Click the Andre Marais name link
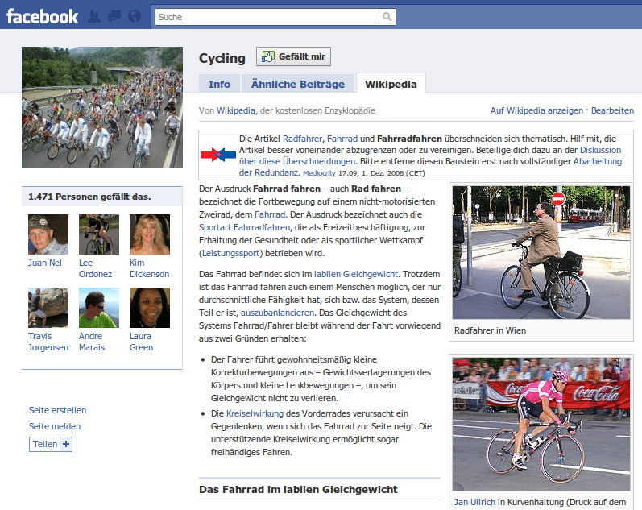 click(x=92, y=342)
